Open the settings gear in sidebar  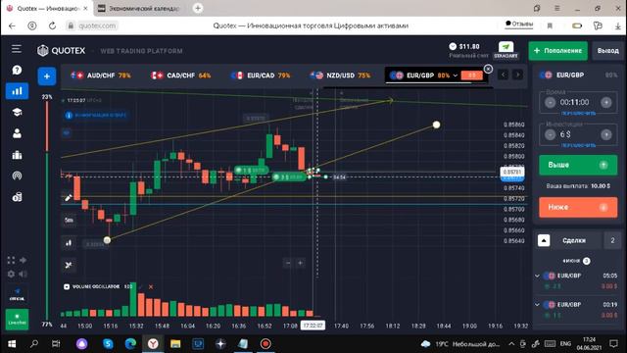pos(11,275)
